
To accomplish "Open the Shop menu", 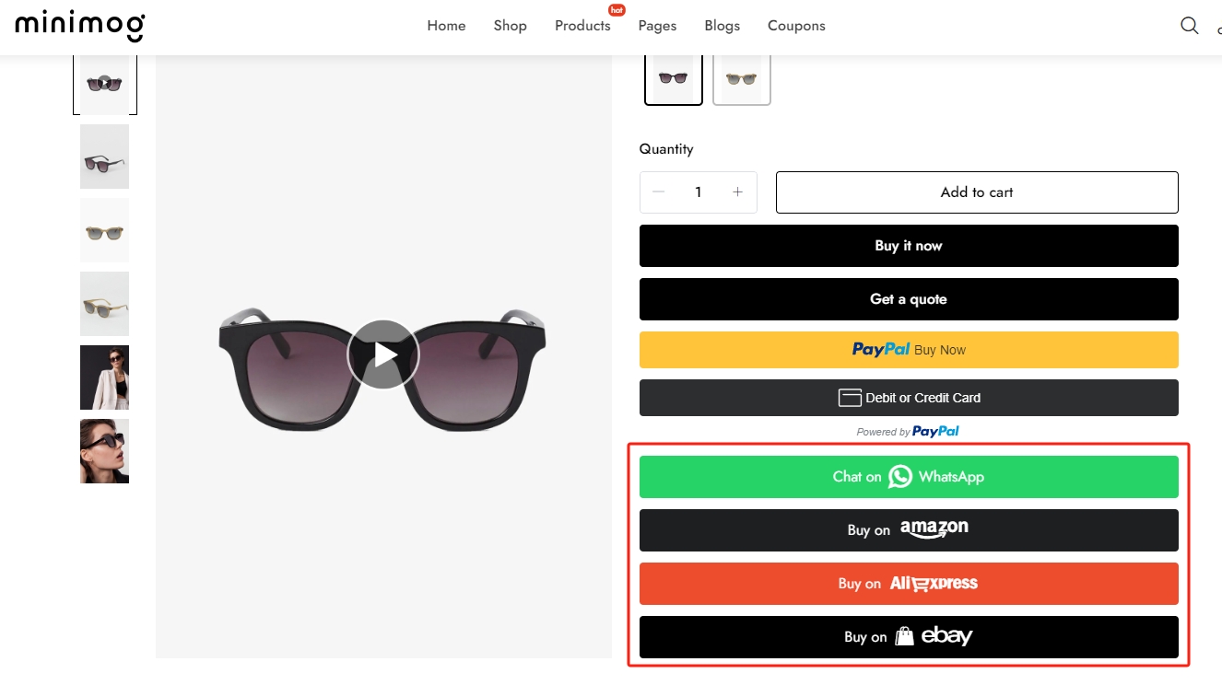I will tap(510, 26).
